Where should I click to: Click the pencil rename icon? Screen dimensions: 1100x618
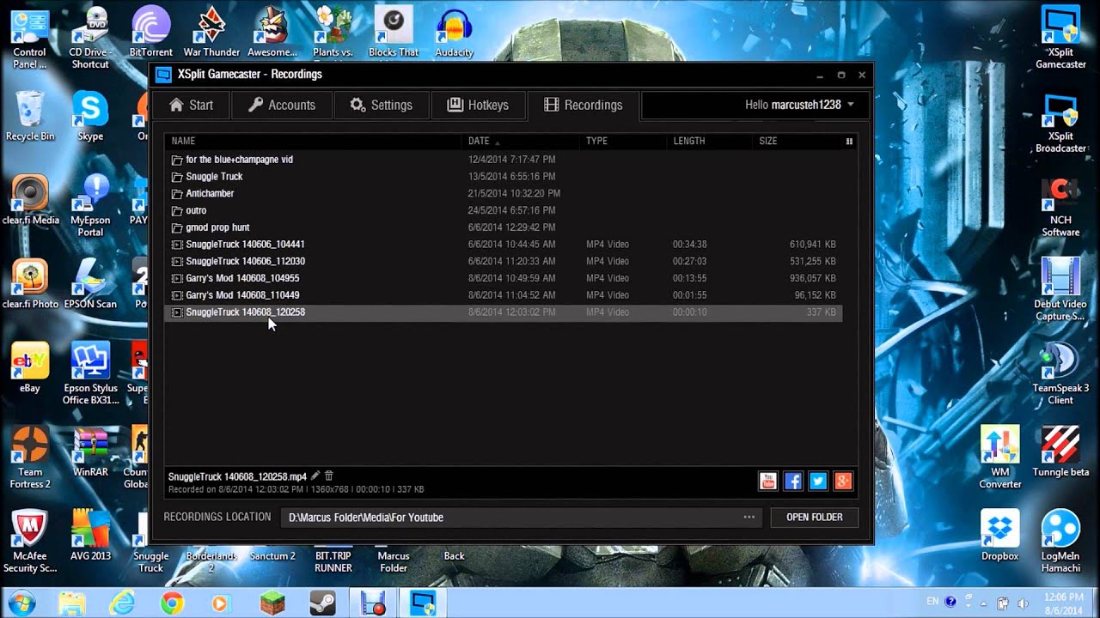click(315, 476)
